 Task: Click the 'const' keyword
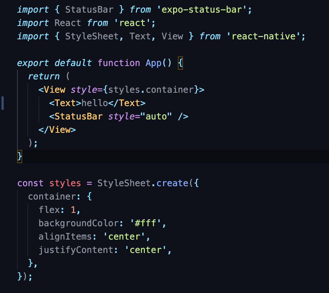tap(30, 183)
